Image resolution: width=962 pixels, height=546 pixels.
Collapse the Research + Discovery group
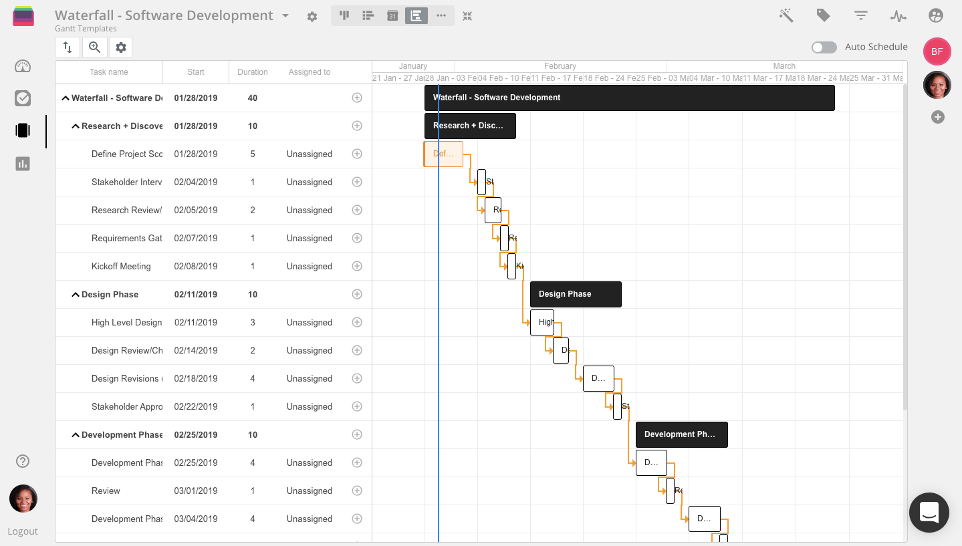pos(76,126)
